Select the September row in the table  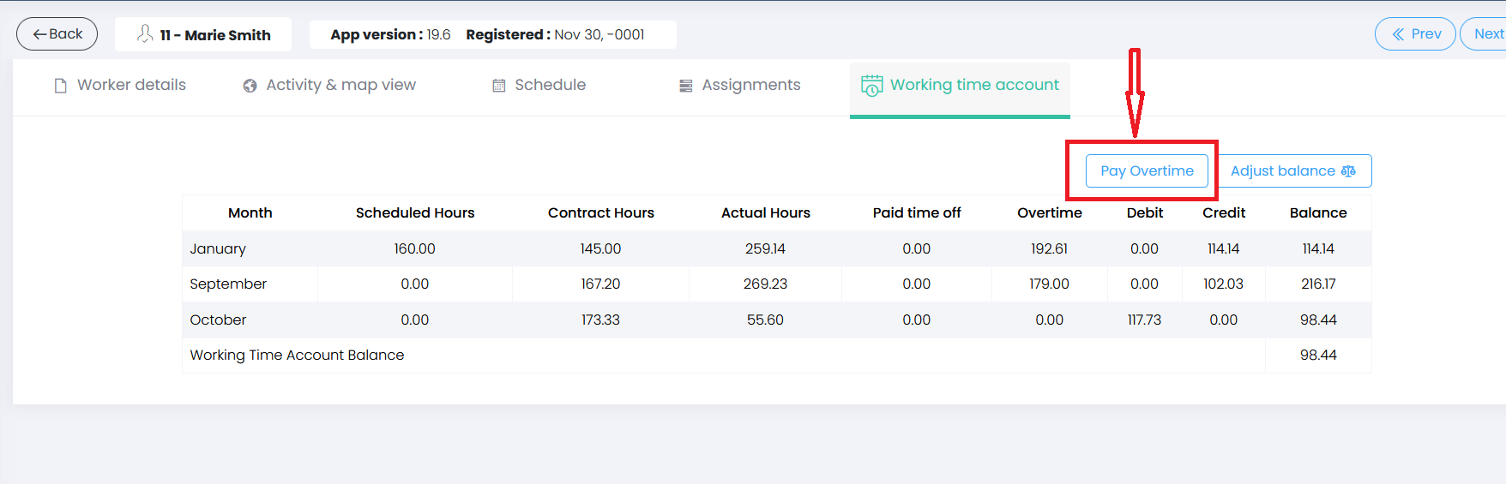(777, 284)
